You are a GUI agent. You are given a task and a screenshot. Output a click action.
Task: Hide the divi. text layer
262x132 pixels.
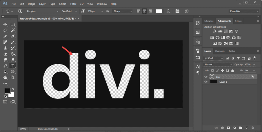pyautogui.click(x=206, y=76)
